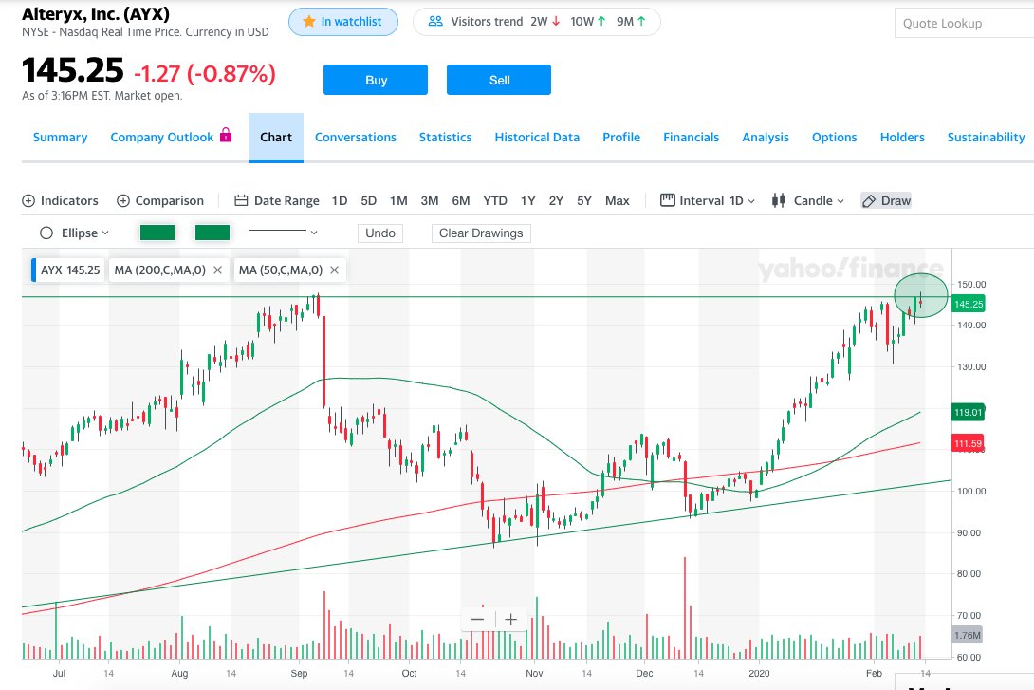The width and height of the screenshot is (1034, 690).
Task: Click the 145.25 current price tag on axis
Action: (968, 304)
